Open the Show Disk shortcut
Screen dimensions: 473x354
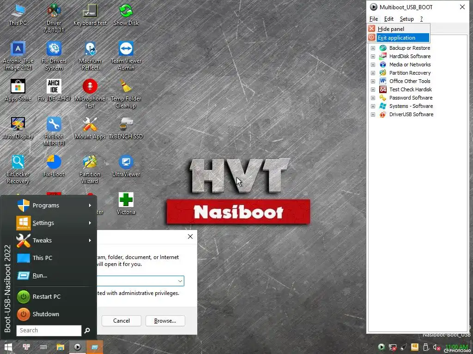[126, 15]
